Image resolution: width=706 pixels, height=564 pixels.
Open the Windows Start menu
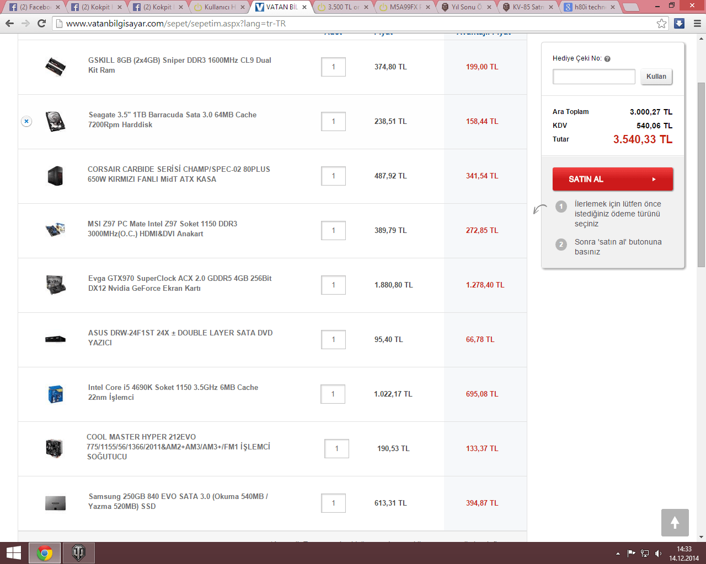[x=14, y=553]
